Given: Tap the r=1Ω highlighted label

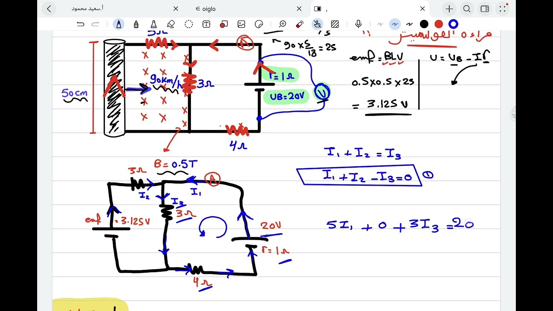Looking at the screenshot, I should 281,75.
